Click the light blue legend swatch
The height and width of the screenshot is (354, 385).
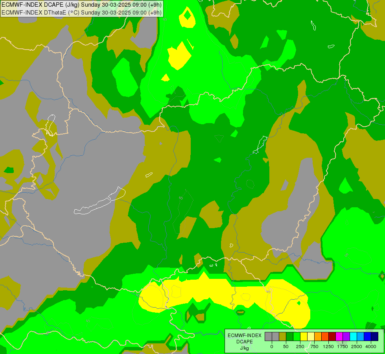point(361,336)
